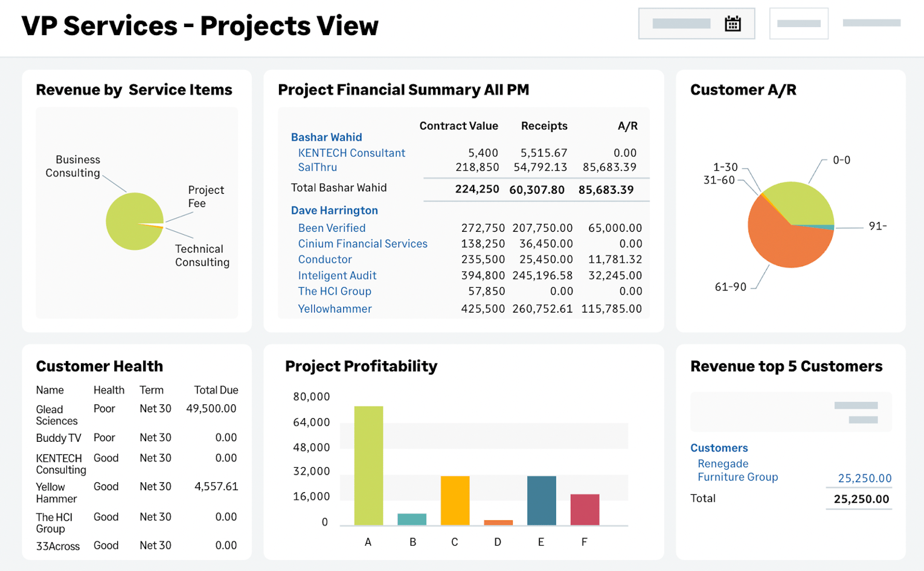This screenshot has height=571, width=924.
Task: Open Been Verified project link
Action: [x=332, y=228]
